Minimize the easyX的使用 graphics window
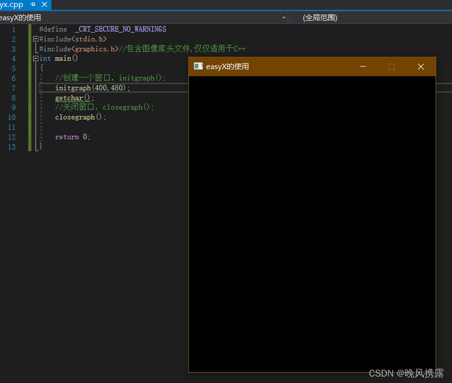Image resolution: width=452 pixels, height=383 pixels. click(x=363, y=67)
